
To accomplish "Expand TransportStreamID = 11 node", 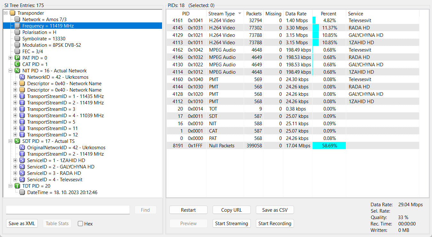I will tap(15, 128).
